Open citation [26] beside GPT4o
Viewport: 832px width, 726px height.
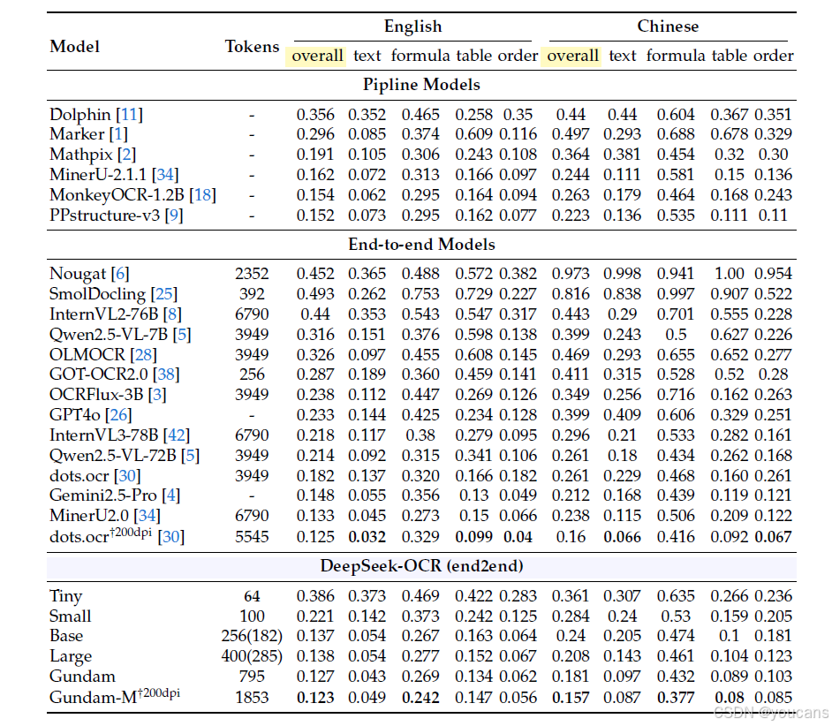(x=118, y=415)
